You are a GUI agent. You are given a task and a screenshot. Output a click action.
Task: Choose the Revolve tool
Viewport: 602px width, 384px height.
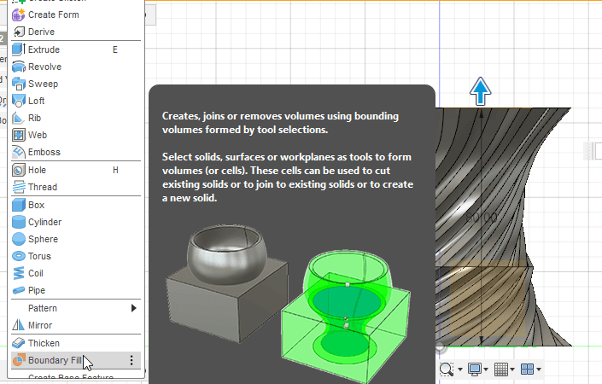coord(44,67)
